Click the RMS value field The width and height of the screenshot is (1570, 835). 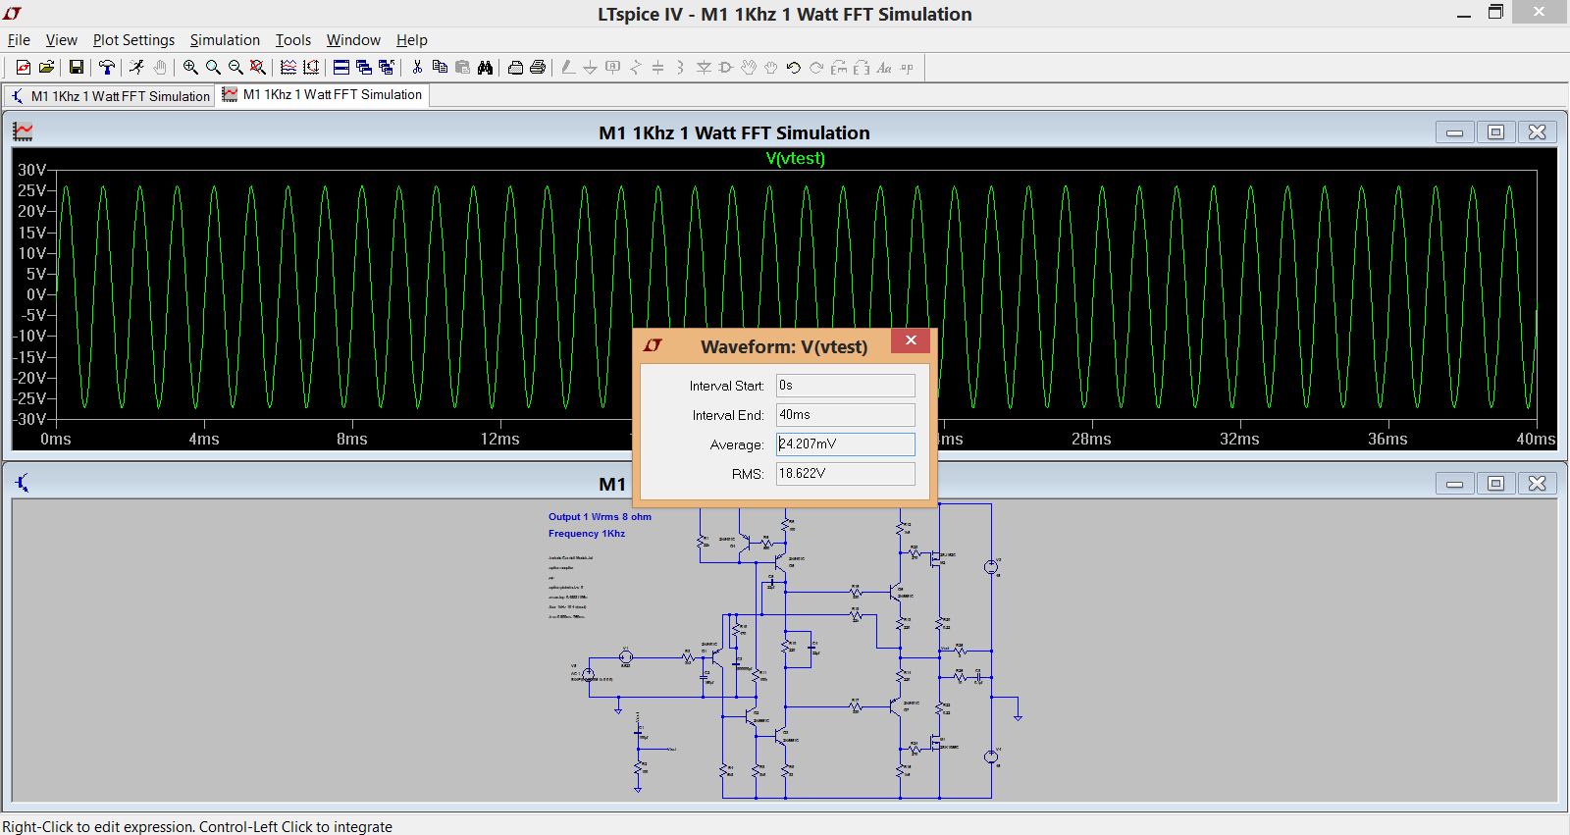coord(845,474)
